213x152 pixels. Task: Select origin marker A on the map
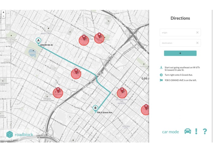(38, 41)
